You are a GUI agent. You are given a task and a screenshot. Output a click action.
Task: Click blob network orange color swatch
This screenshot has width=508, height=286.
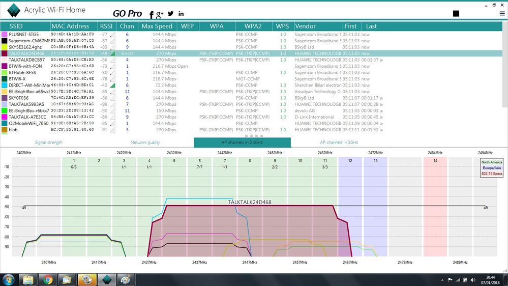pos(4,130)
